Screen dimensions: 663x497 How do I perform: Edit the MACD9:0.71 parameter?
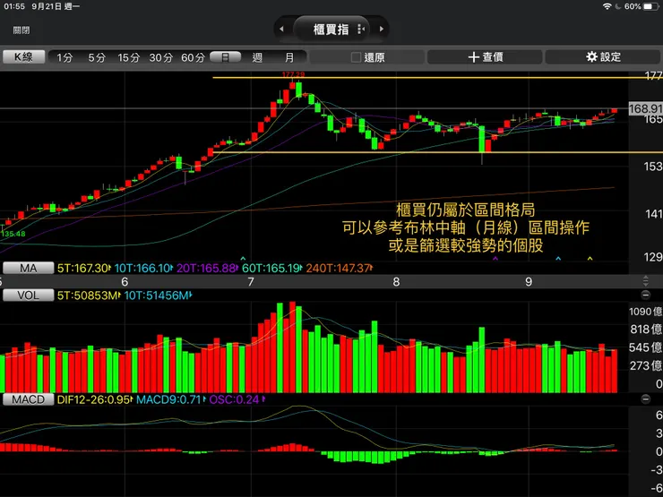click(171, 399)
